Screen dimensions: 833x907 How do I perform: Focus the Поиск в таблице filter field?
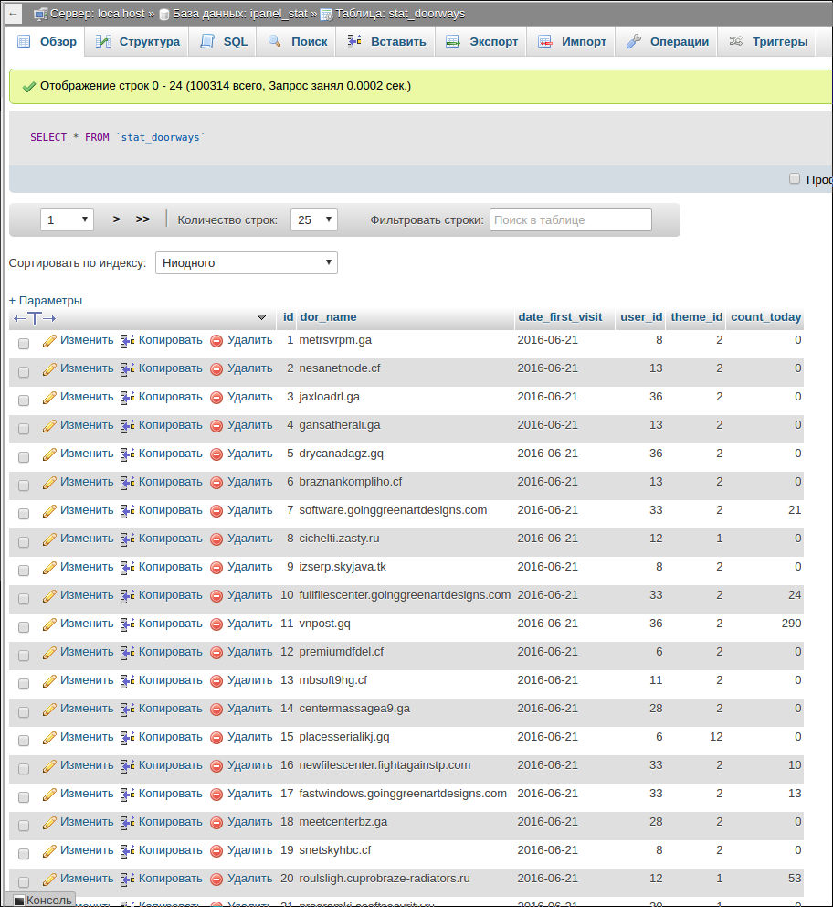[571, 219]
